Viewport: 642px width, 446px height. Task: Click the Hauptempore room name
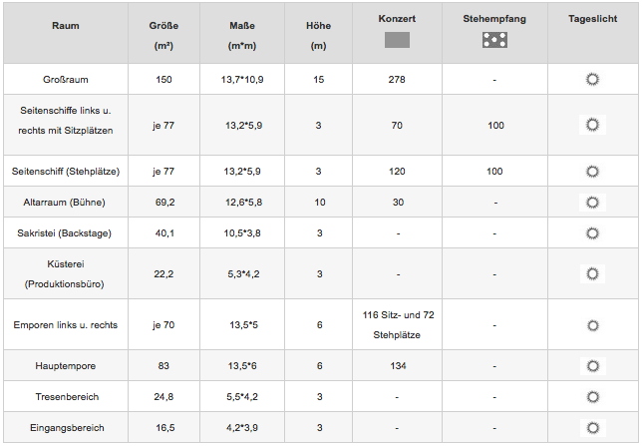[66, 366]
